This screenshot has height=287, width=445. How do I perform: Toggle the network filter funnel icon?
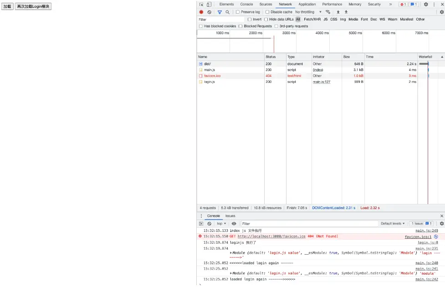point(220,12)
